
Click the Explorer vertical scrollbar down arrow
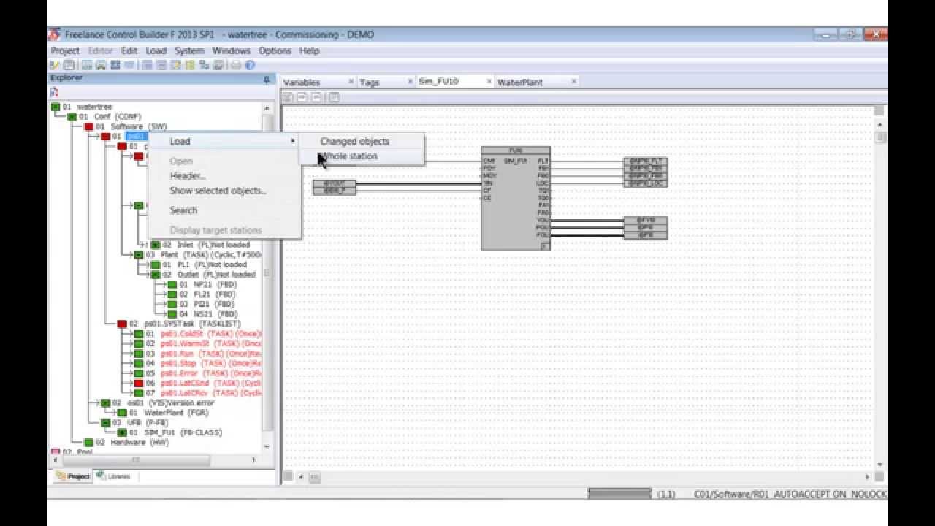click(x=267, y=446)
